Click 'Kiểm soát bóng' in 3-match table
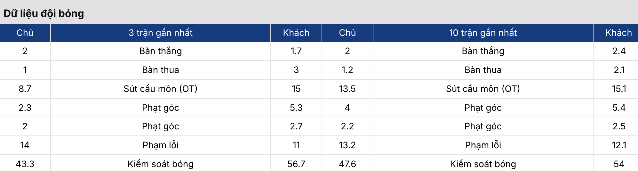Image resolution: width=638 pixels, height=171 pixels. (x=161, y=164)
